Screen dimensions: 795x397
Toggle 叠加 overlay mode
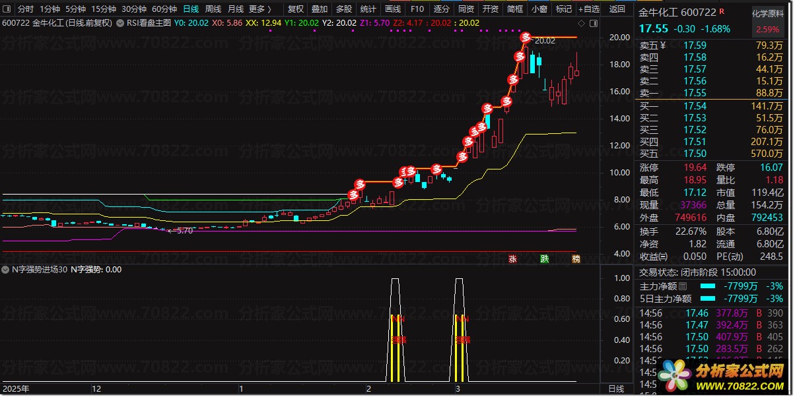coord(319,9)
